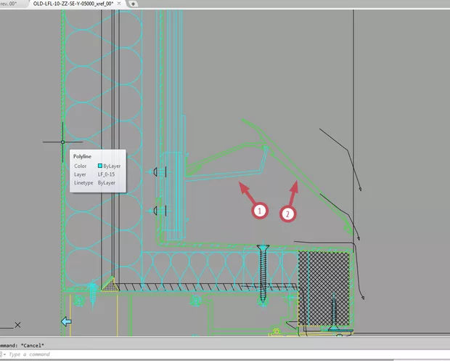Viewport: 450px width, 361px height.
Task: Click the blue left arrow icon
Action: click(66, 321)
